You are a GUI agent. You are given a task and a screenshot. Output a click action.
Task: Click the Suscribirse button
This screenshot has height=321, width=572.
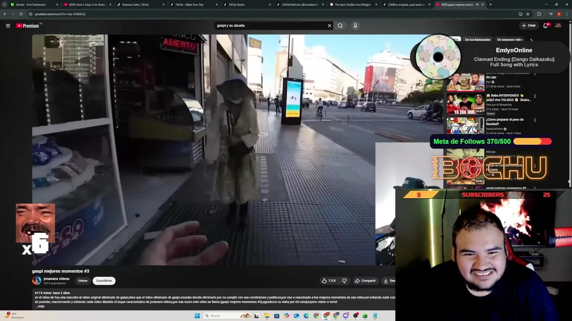click(104, 280)
